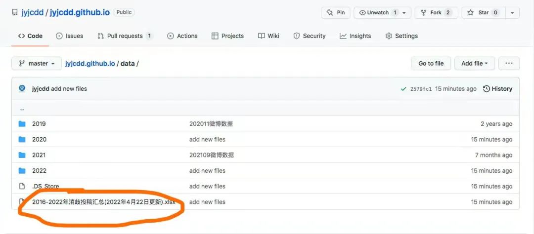The image size is (534, 234).
Task: Open 'add new files' commit on xlsx row
Action: coord(207,202)
